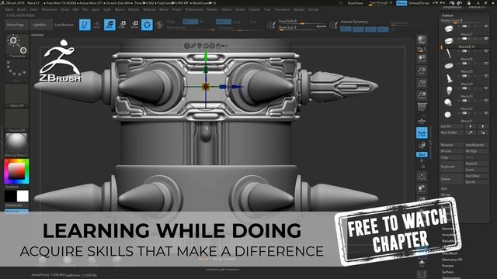The image size is (497, 279).
Task: Click the Scroll icon in right shelf
Action: point(422,57)
